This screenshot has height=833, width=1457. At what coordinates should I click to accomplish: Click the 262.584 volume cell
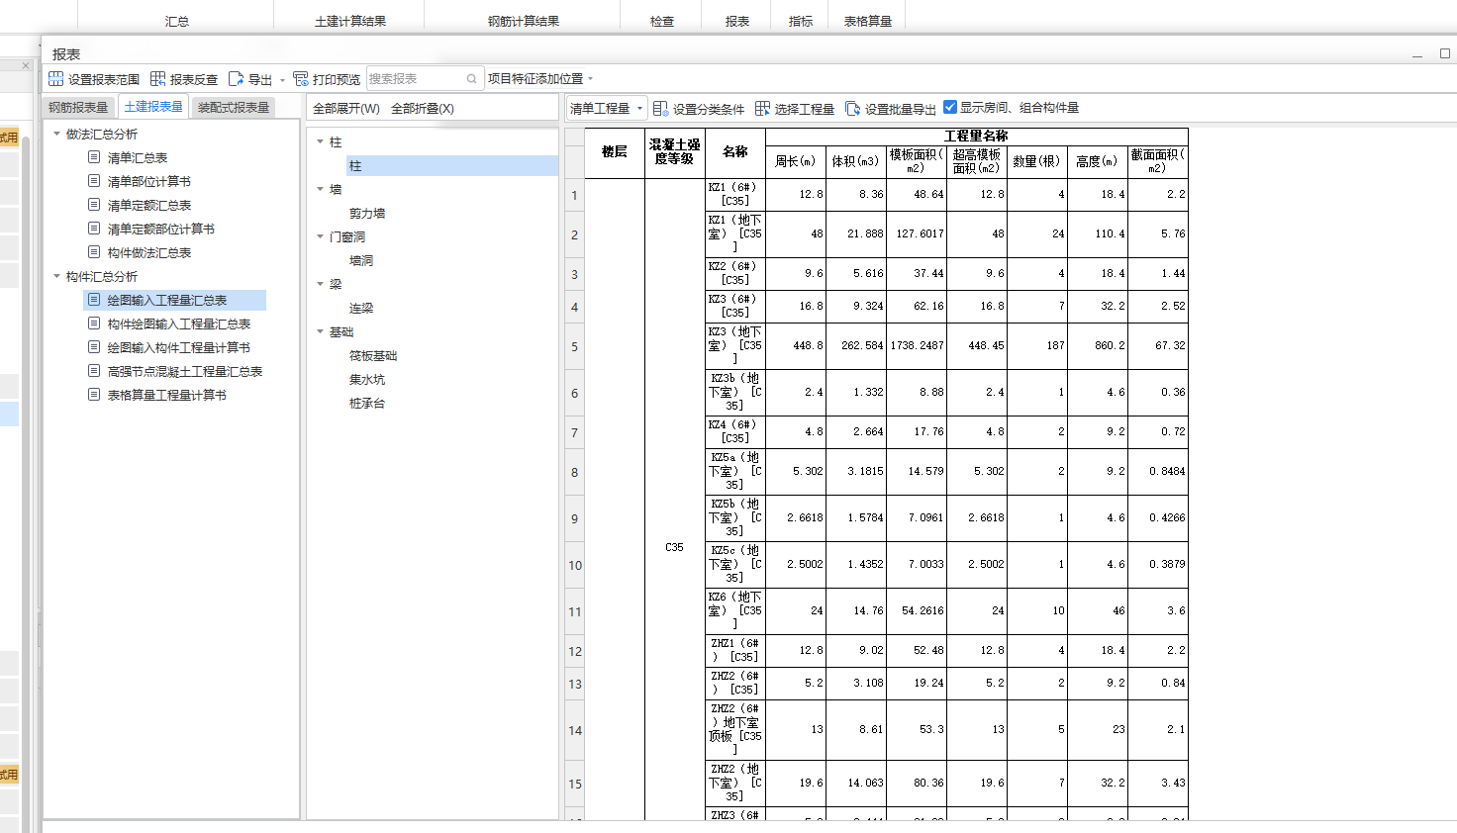(x=856, y=346)
